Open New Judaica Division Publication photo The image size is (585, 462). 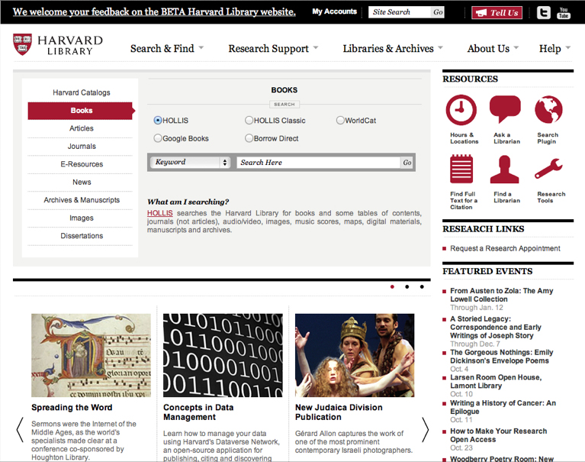[355, 355]
